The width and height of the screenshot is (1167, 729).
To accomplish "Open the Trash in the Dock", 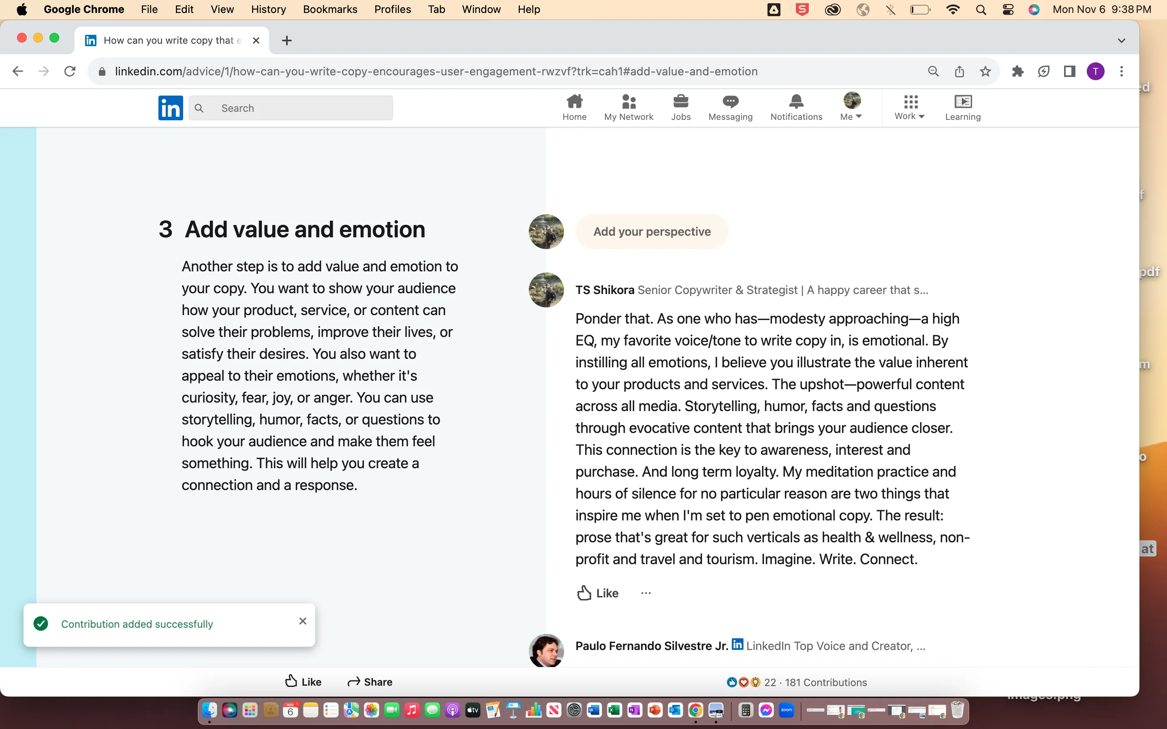I will (957, 710).
